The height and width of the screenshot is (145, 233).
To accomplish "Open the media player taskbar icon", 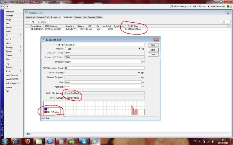I will [61, 141].
